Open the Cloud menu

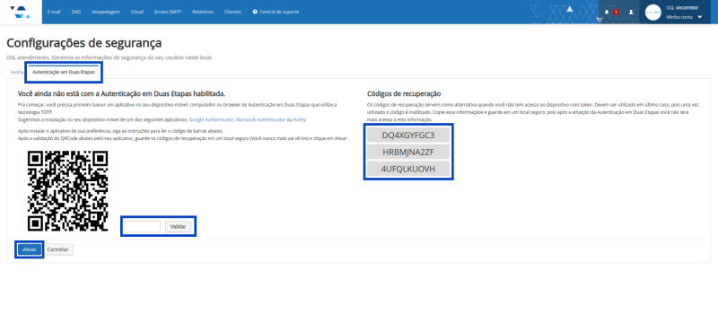tap(137, 12)
